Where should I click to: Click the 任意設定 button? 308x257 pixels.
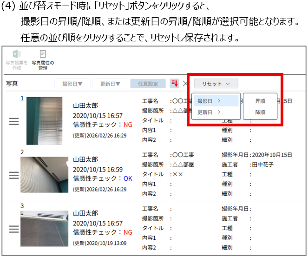(x=148, y=84)
